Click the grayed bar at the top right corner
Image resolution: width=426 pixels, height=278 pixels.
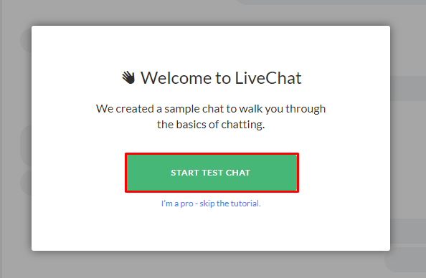[331, 2]
